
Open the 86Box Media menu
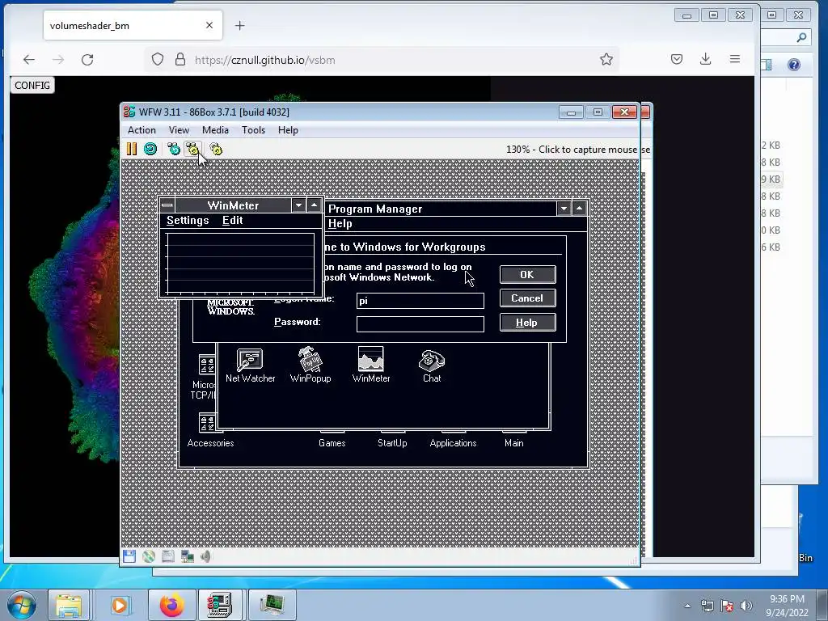pyautogui.click(x=215, y=130)
